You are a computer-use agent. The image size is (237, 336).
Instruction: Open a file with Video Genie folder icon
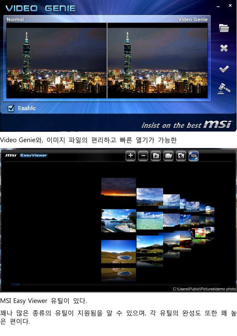point(224,28)
